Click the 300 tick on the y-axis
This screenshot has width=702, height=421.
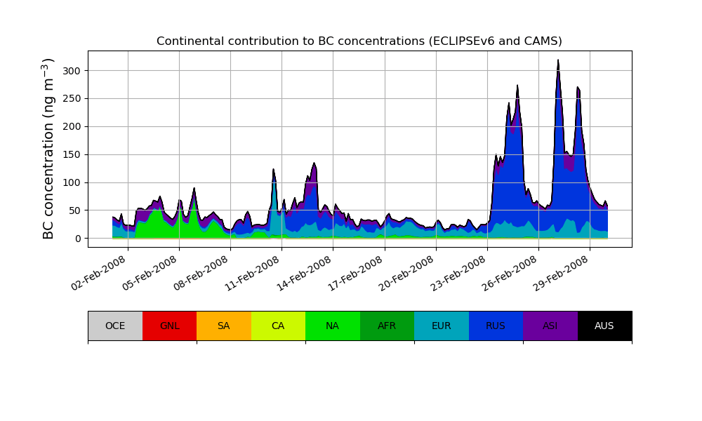pos(72,70)
